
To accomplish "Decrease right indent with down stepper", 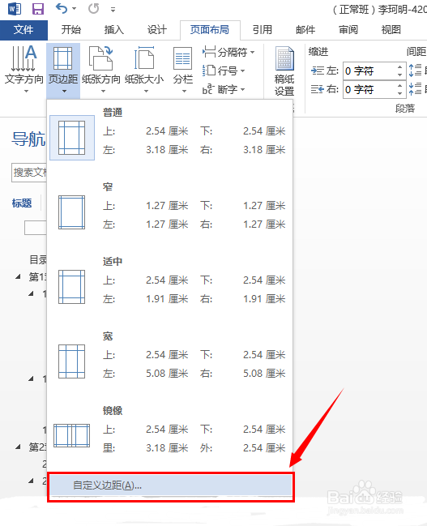I will 399,94.
